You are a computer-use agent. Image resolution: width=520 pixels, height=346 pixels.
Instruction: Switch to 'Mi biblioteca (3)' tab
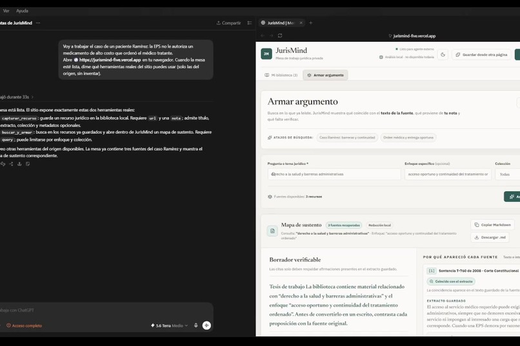tap(281, 75)
